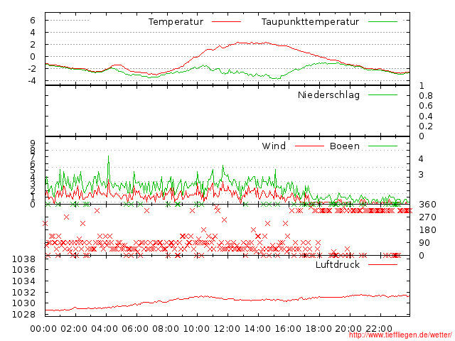Click the Taupunkttemperatur legend label
455x341 pixels.
pyautogui.click(x=310, y=22)
